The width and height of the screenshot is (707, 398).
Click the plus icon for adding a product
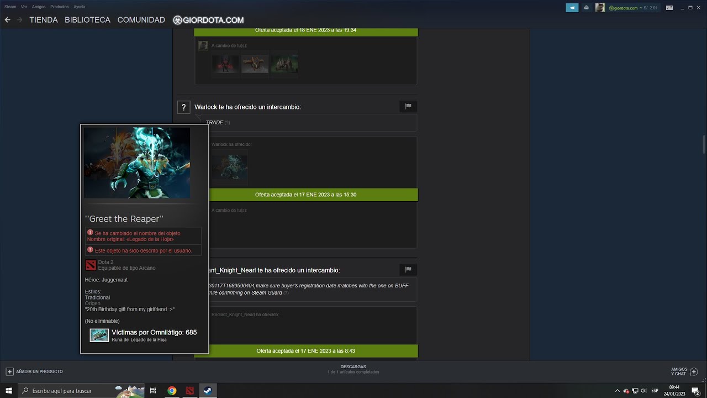coord(9,371)
